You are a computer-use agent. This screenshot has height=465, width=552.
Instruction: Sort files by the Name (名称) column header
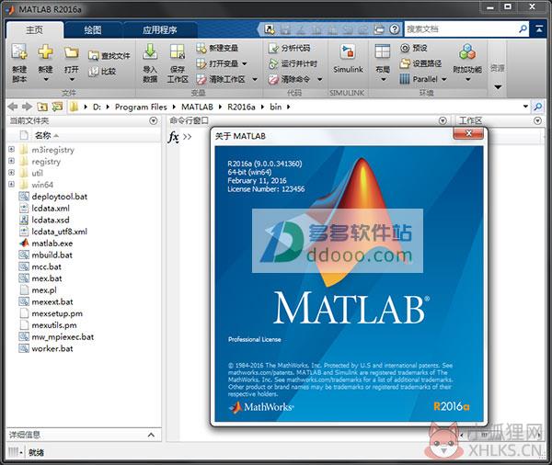43,135
